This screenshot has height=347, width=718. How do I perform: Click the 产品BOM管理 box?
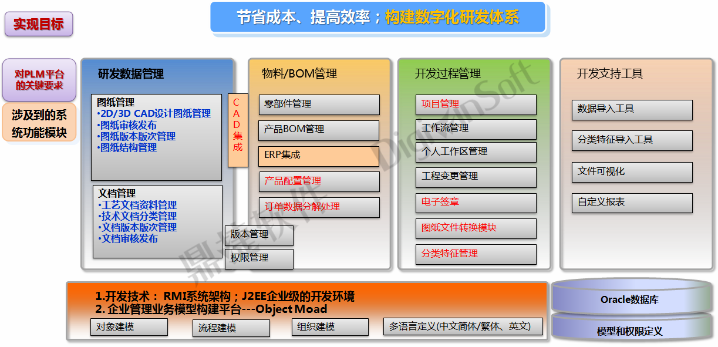point(319,130)
